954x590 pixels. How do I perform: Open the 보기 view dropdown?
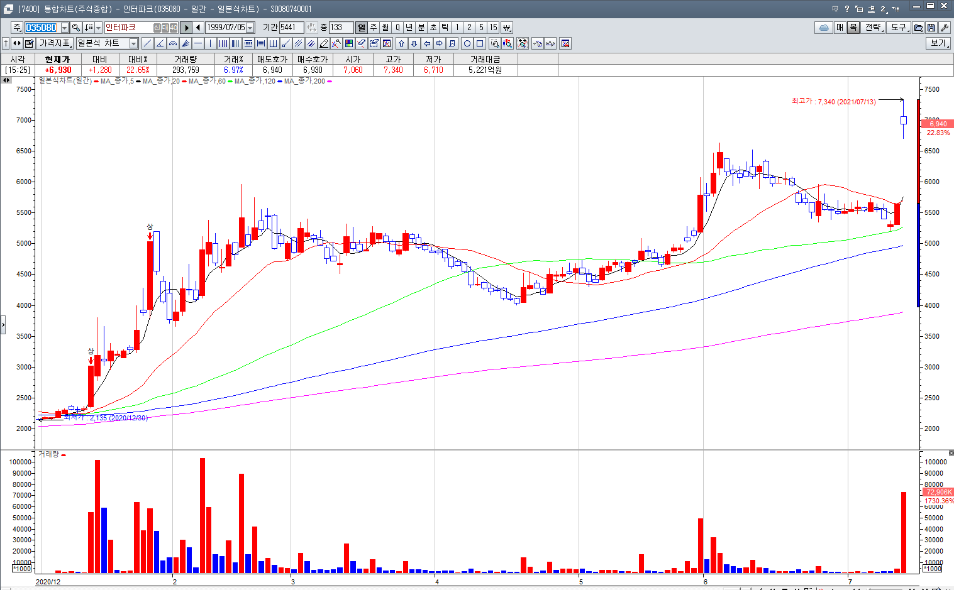coord(938,43)
